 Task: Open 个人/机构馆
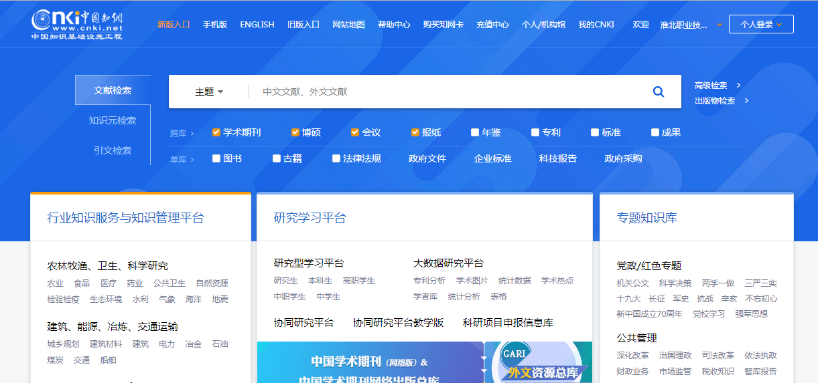543,24
